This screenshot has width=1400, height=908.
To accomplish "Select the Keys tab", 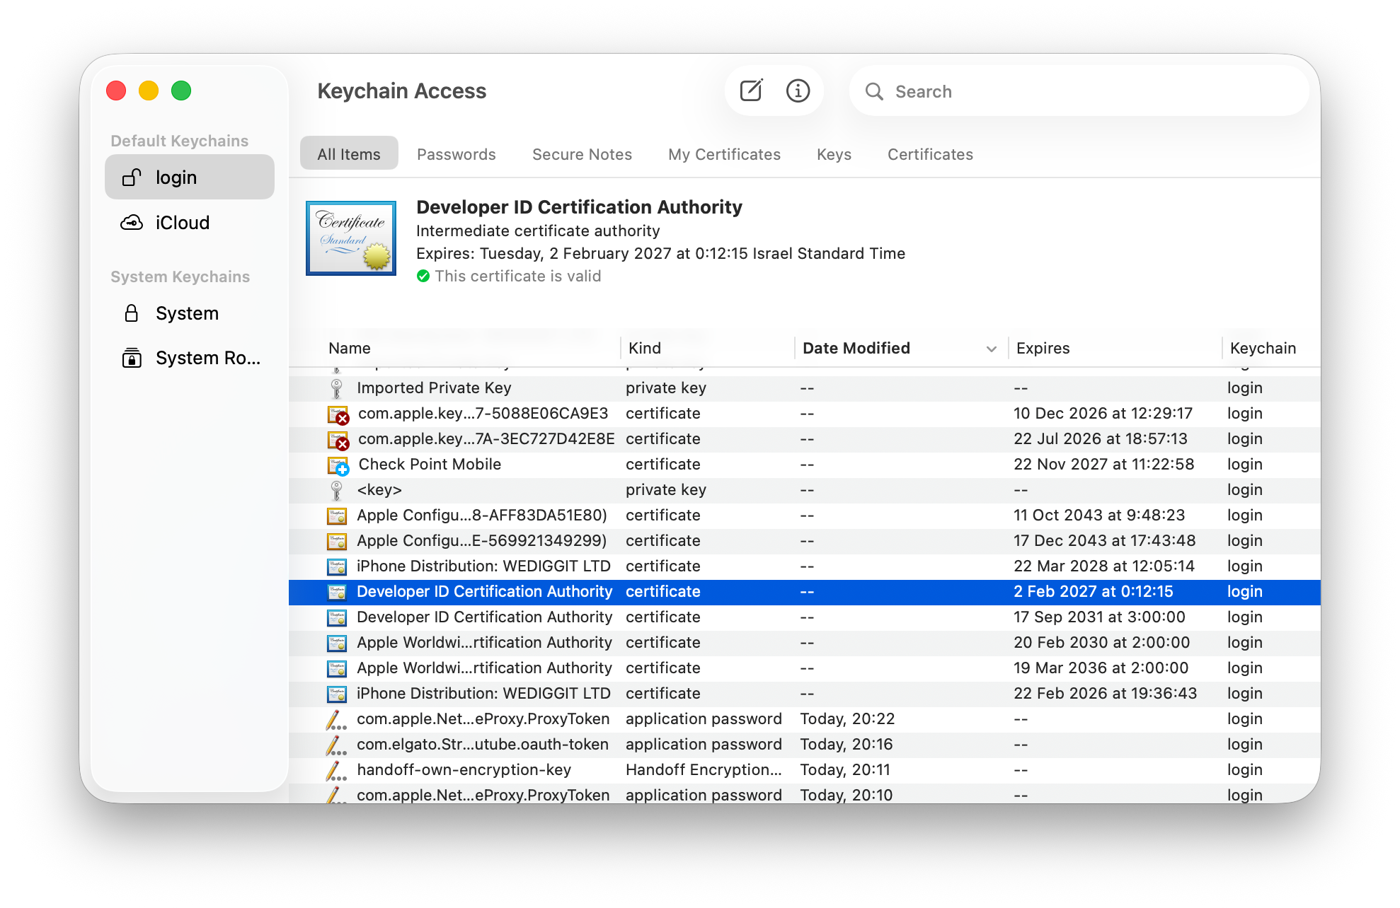I will pos(834,154).
